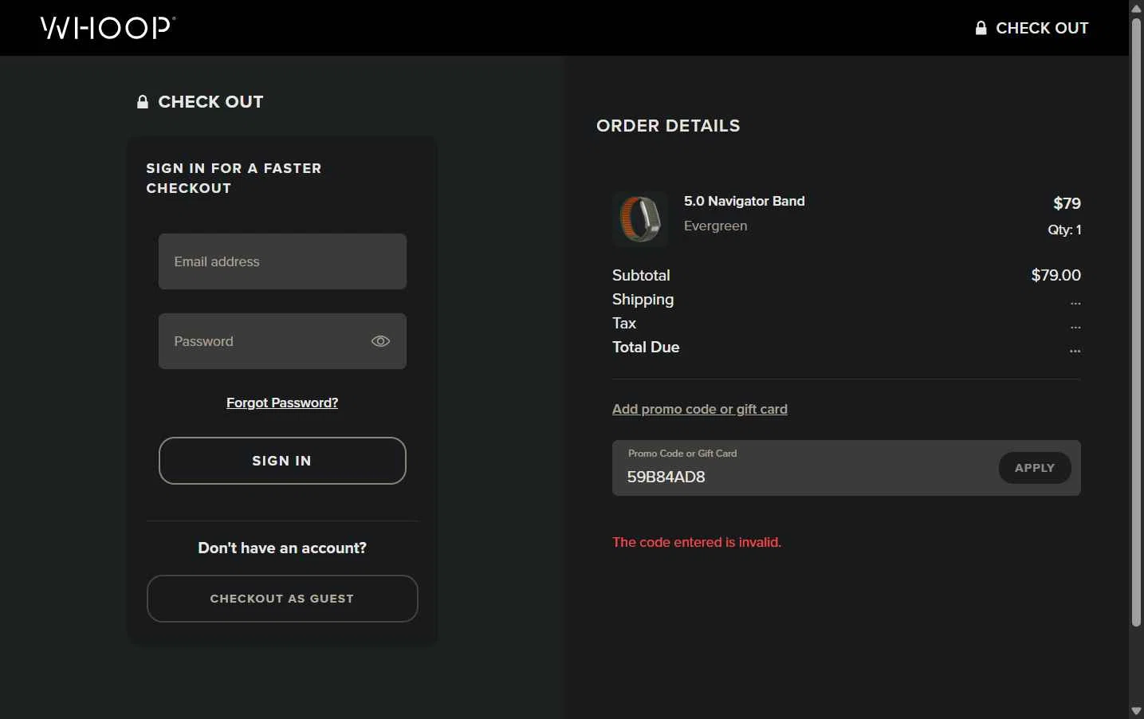Click 'SIGN IN FOR A FASTER CHECKOUT' heading
Image resolution: width=1144 pixels, height=719 pixels.
point(234,178)
